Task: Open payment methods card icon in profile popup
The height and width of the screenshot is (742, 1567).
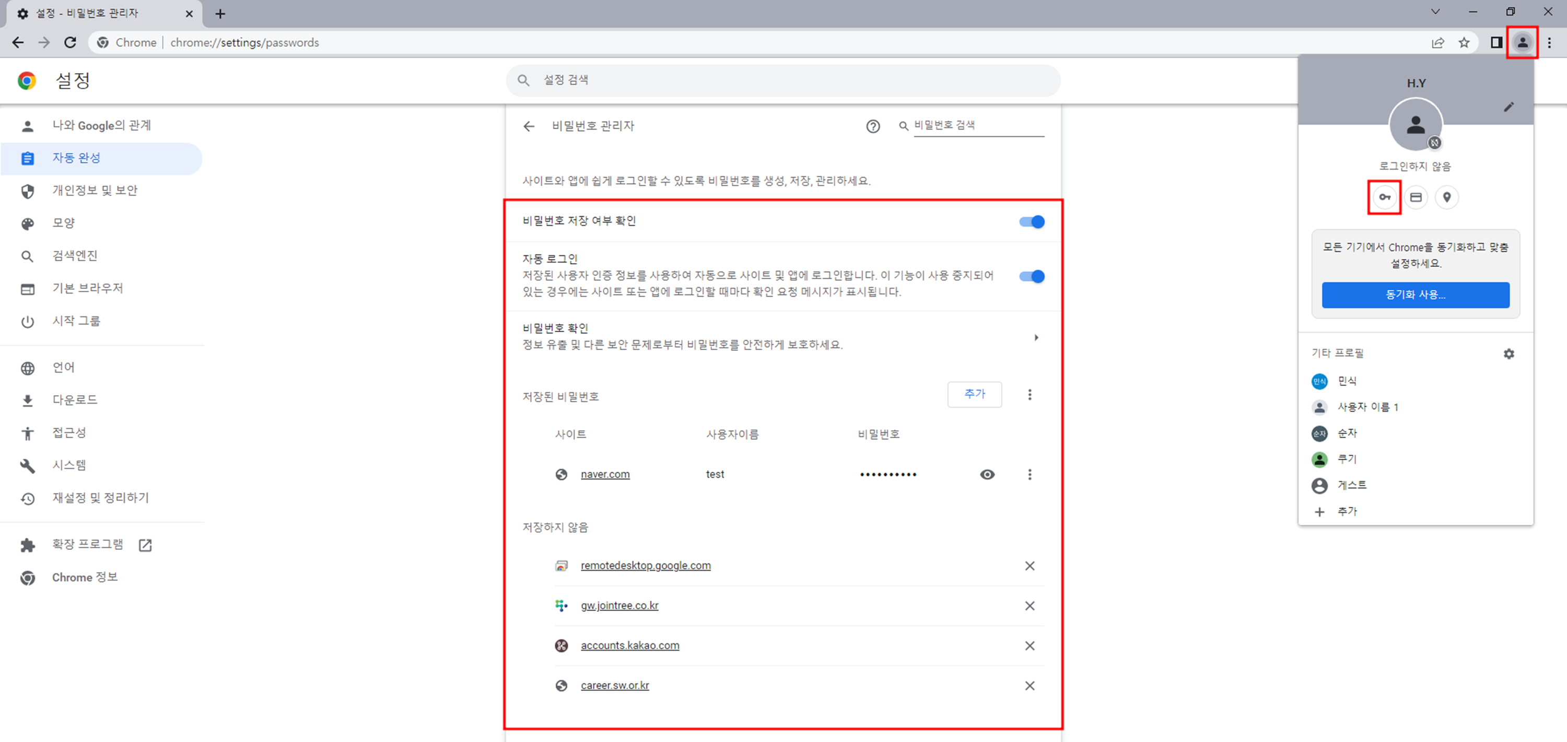Action: (1416, 197)
